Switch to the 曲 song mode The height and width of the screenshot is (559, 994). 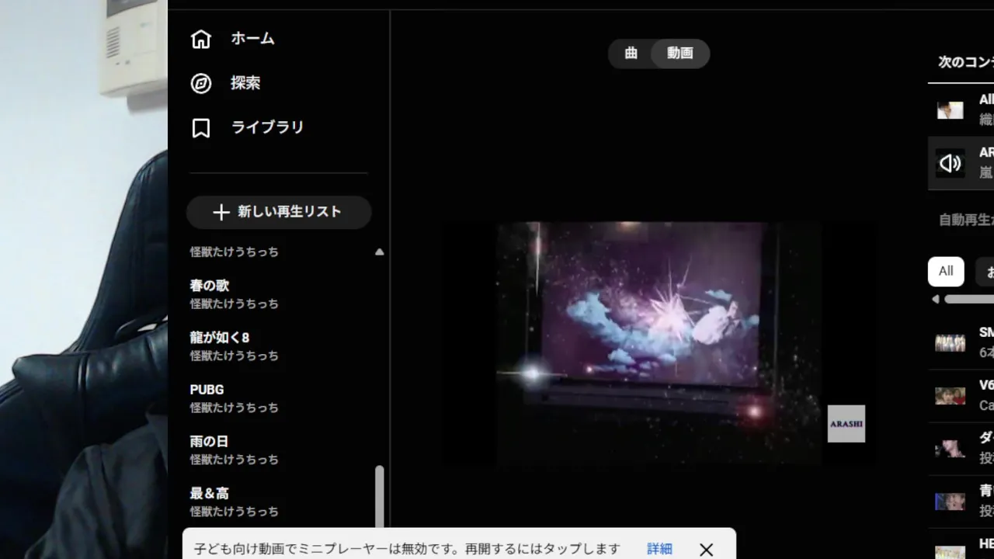(631, 54)
